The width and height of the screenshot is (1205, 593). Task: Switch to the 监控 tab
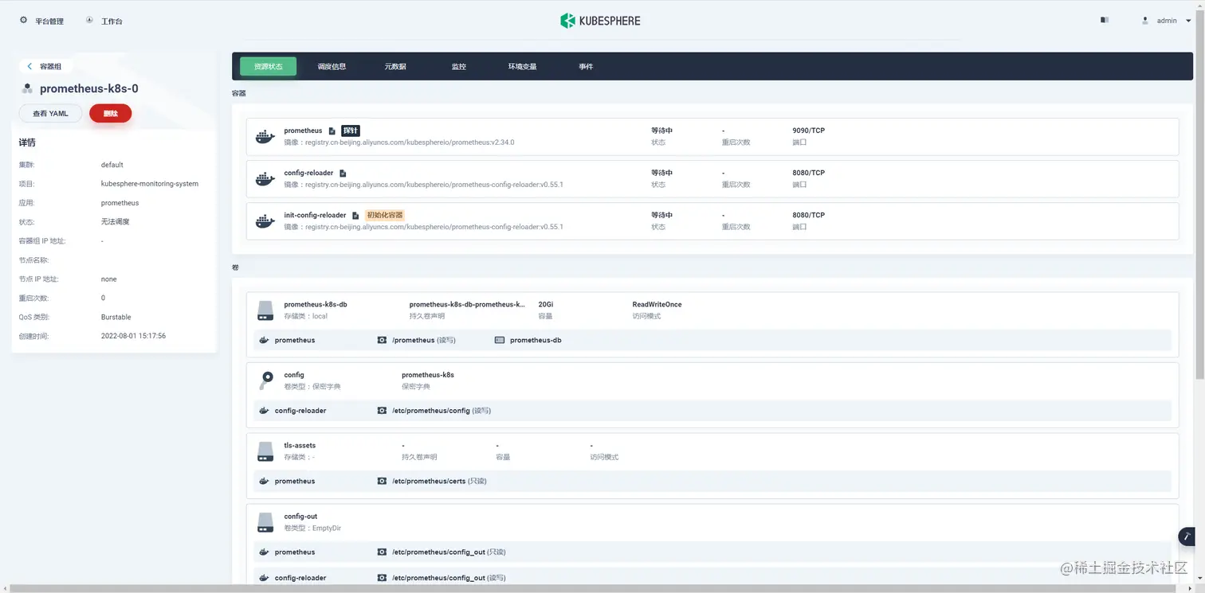click(458, 67)
